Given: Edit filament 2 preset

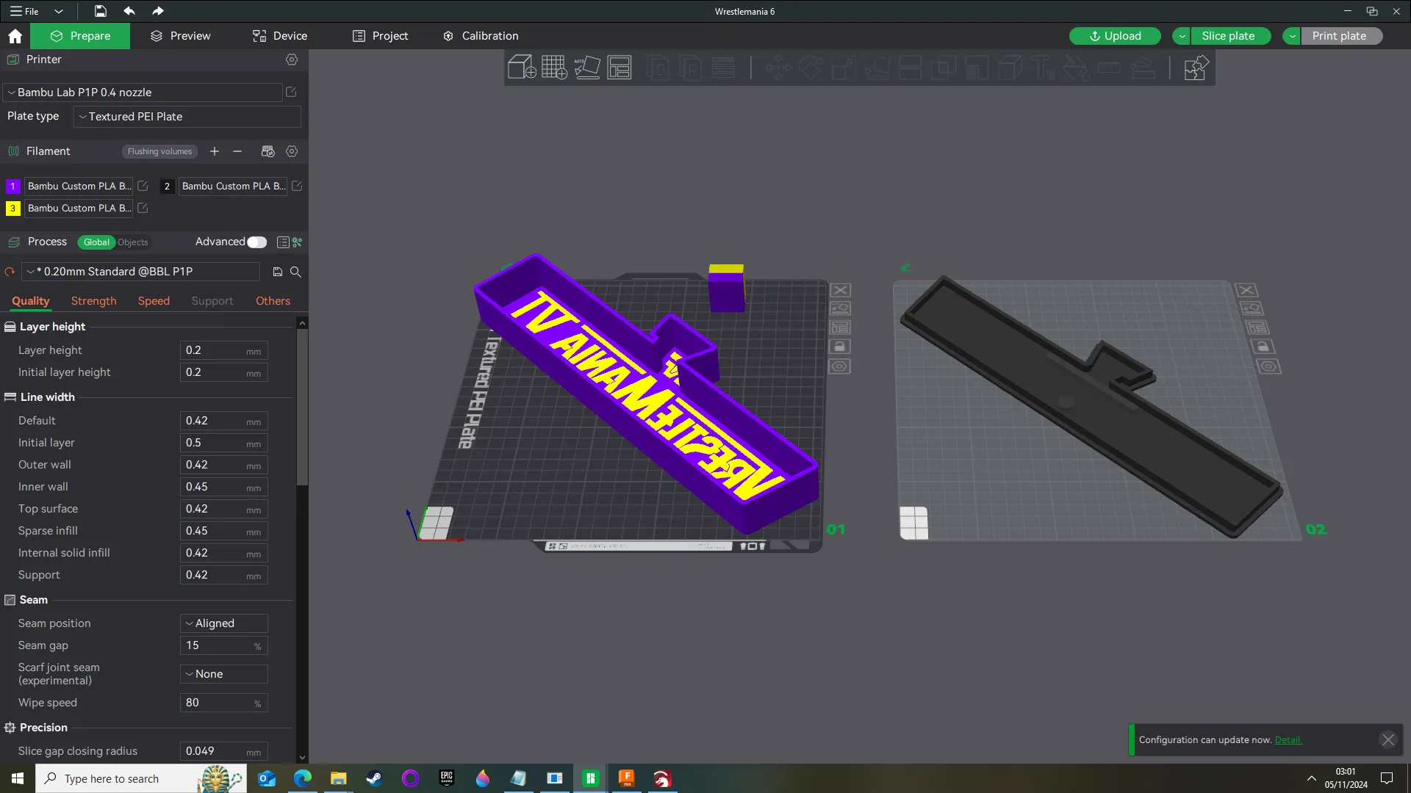Looking at the screenshot, I should tap(297, 187).
